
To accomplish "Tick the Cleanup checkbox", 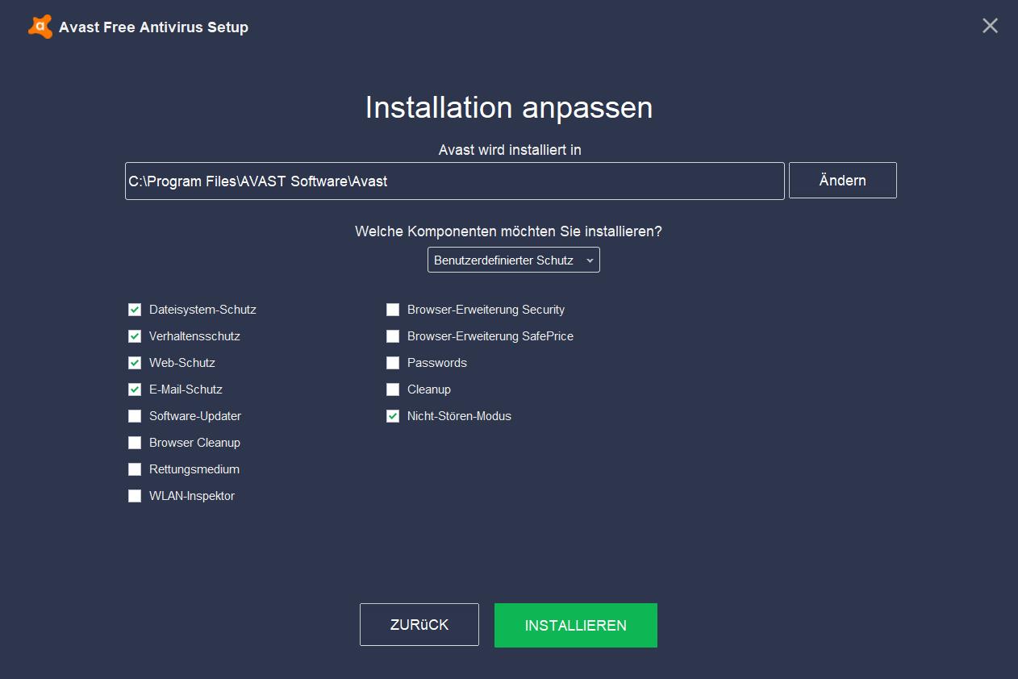I will pos(393,389).
